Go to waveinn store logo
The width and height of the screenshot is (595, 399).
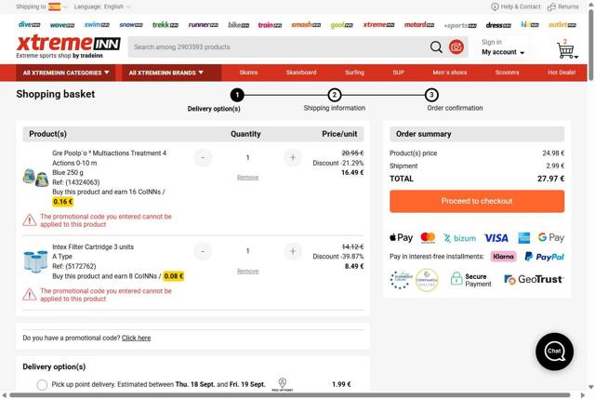(62, 25)
